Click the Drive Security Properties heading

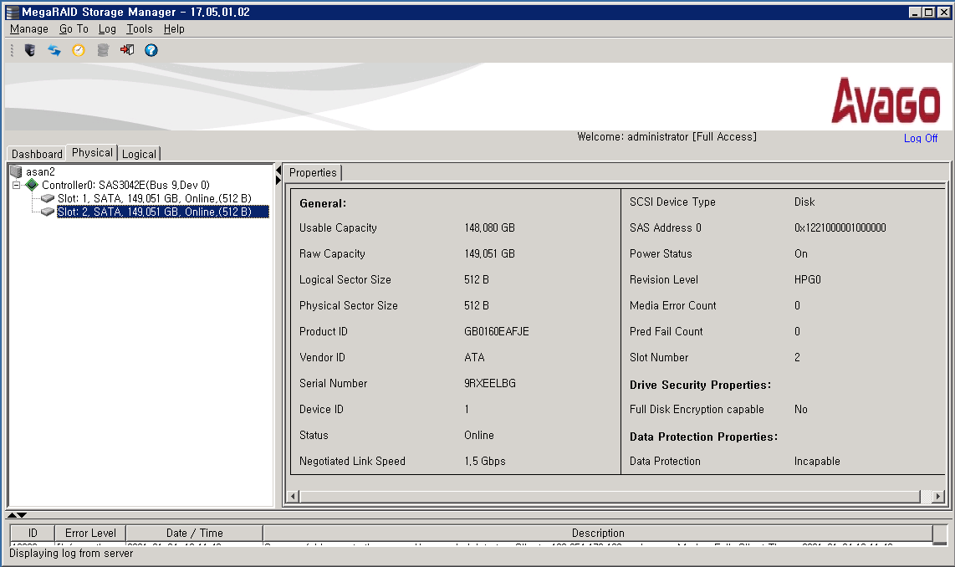701,385
